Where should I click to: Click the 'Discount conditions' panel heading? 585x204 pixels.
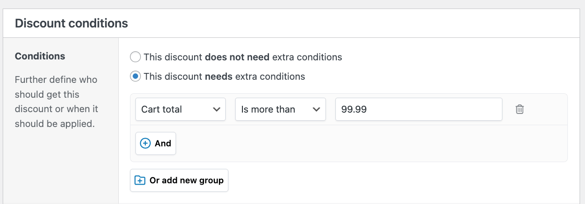(71, 23)
